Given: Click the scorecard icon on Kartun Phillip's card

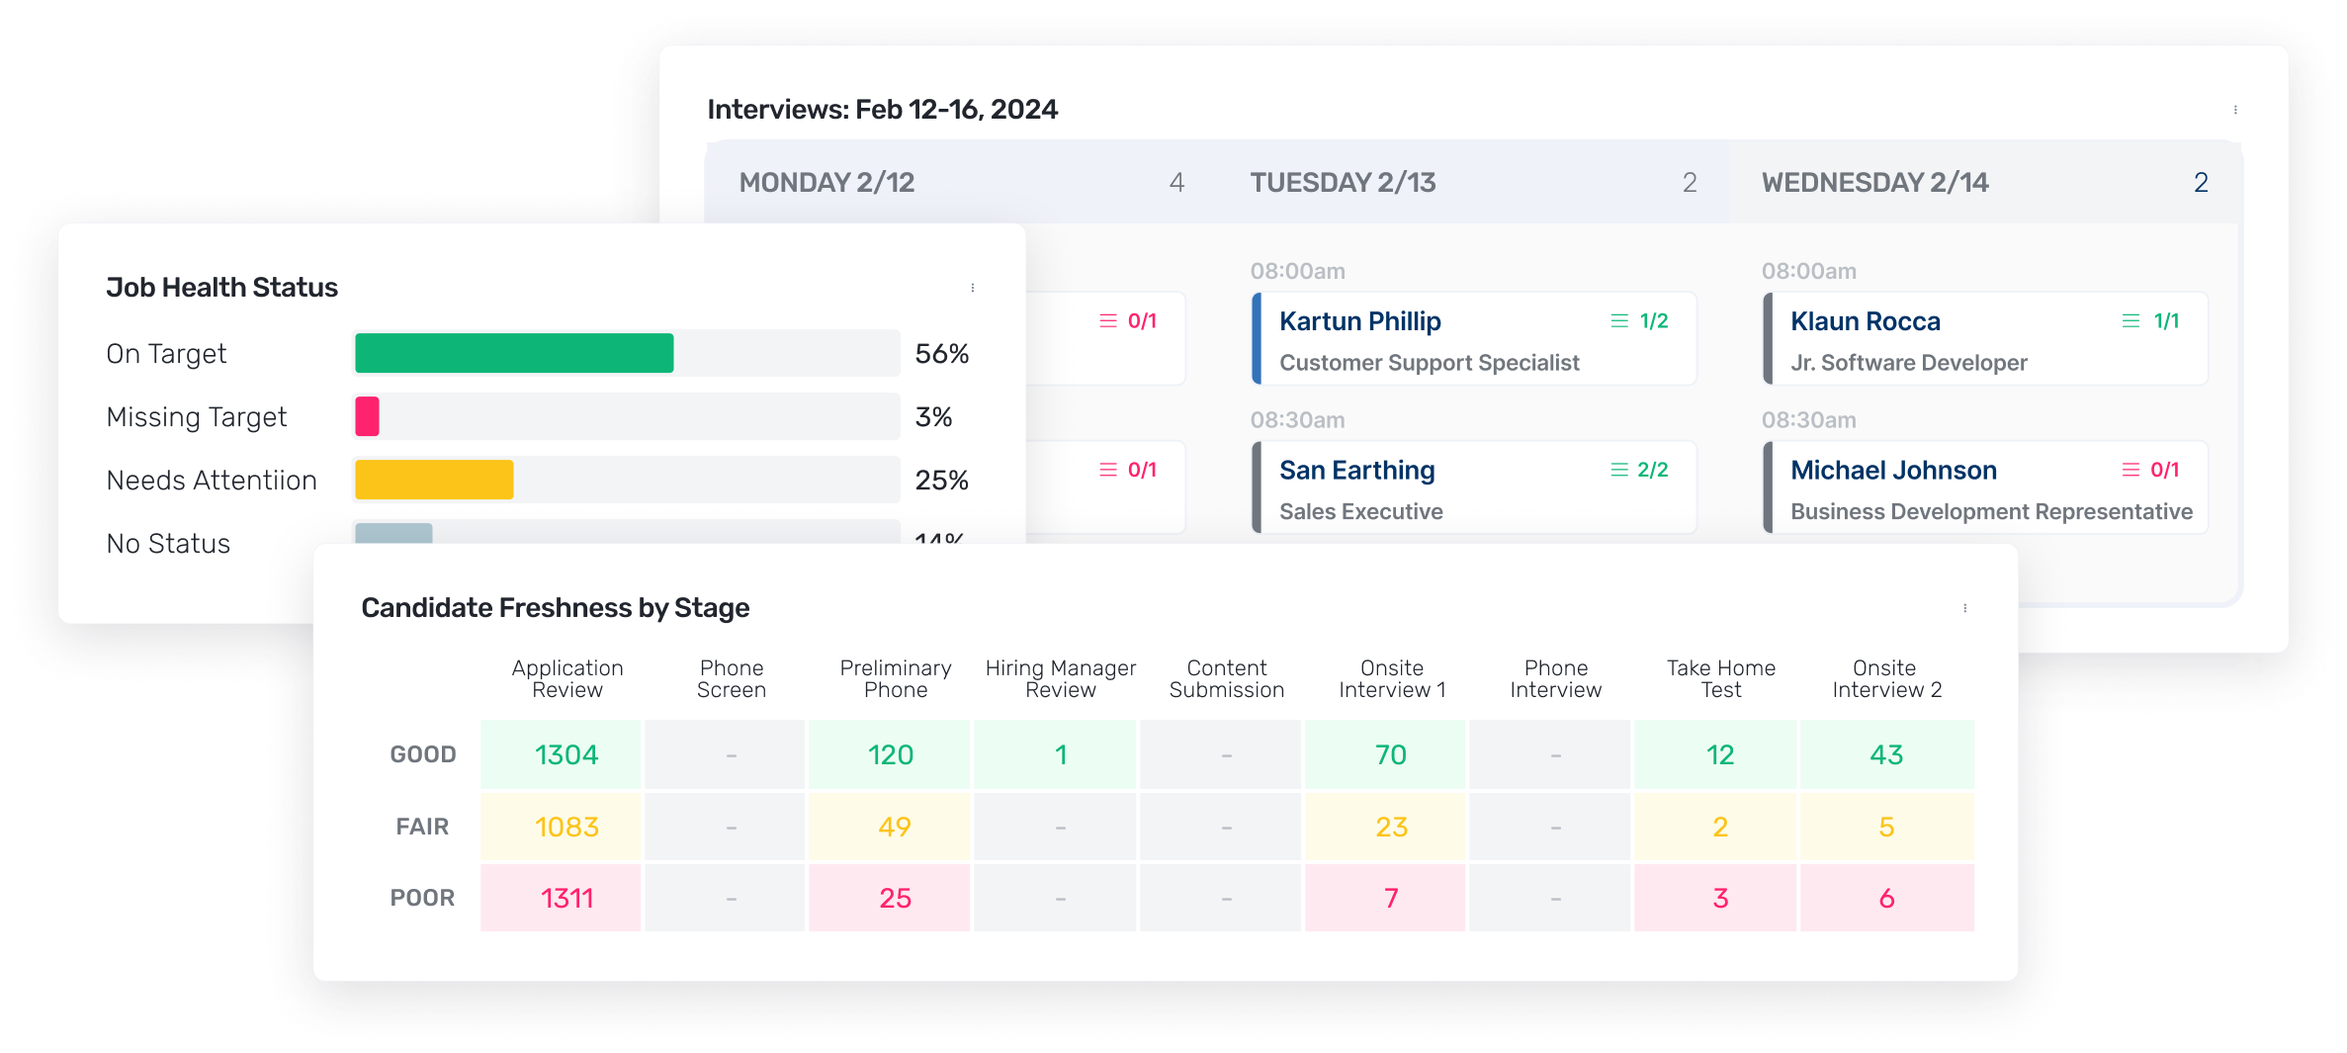Looking at the screenshot, I should coord(1618,321).
